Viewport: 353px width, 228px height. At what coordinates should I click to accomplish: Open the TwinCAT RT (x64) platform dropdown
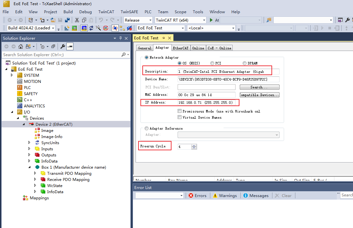tap(204, 20)
